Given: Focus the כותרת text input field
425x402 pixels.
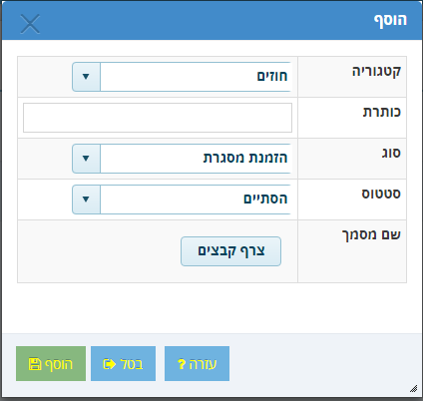Looking at the screenshot, I should click(x=158, y=118).
